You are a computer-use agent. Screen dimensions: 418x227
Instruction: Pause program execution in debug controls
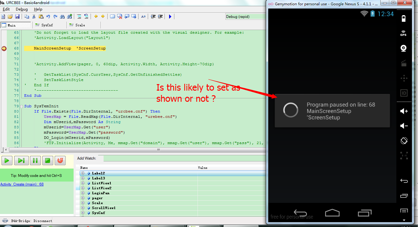coord(35,160)
